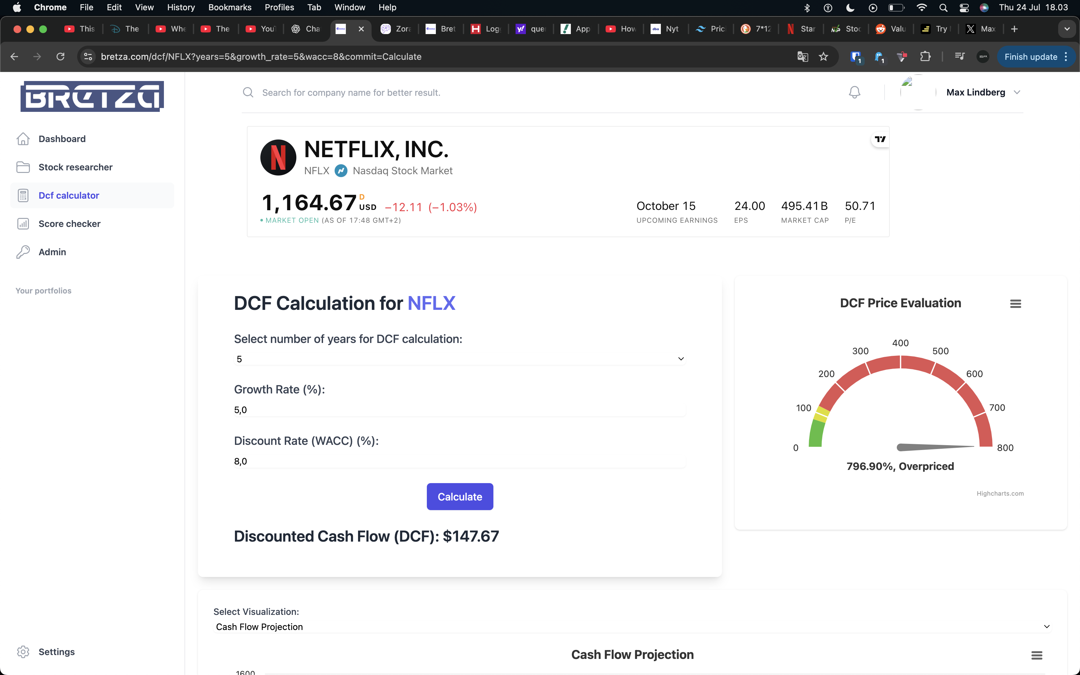Viewport: 1080px width, 675px height.
Task: Click the browser forward arrow
Action: click(x=37, y=57)
